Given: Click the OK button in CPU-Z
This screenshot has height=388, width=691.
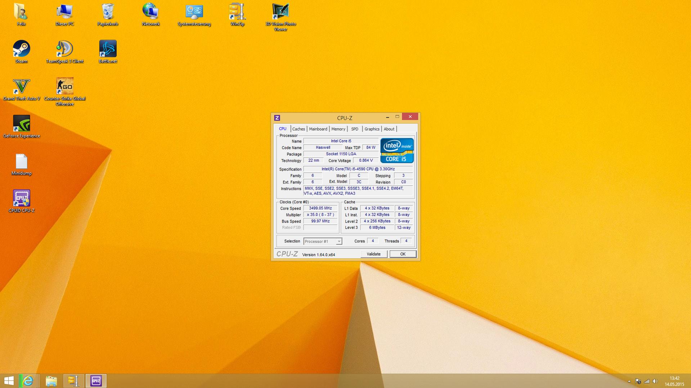Looking at the screenshot, I should (403, 254).
